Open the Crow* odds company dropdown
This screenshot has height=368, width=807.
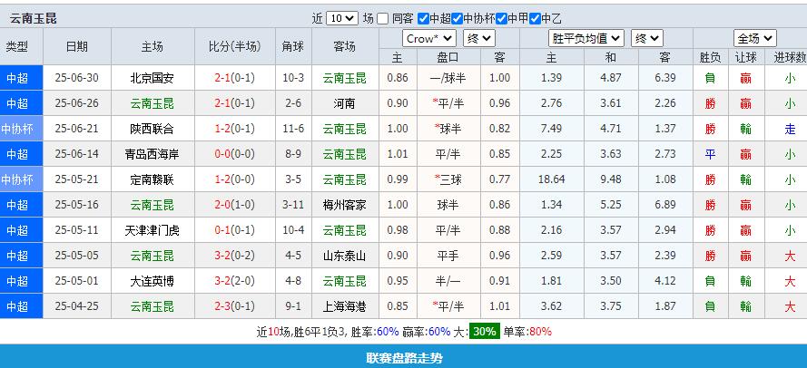430,38
